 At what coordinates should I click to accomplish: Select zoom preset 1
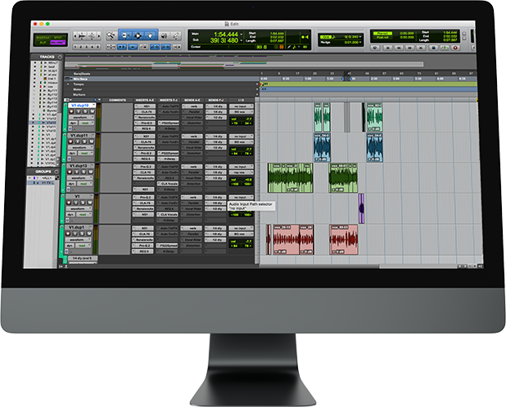(x=75, y=47)
